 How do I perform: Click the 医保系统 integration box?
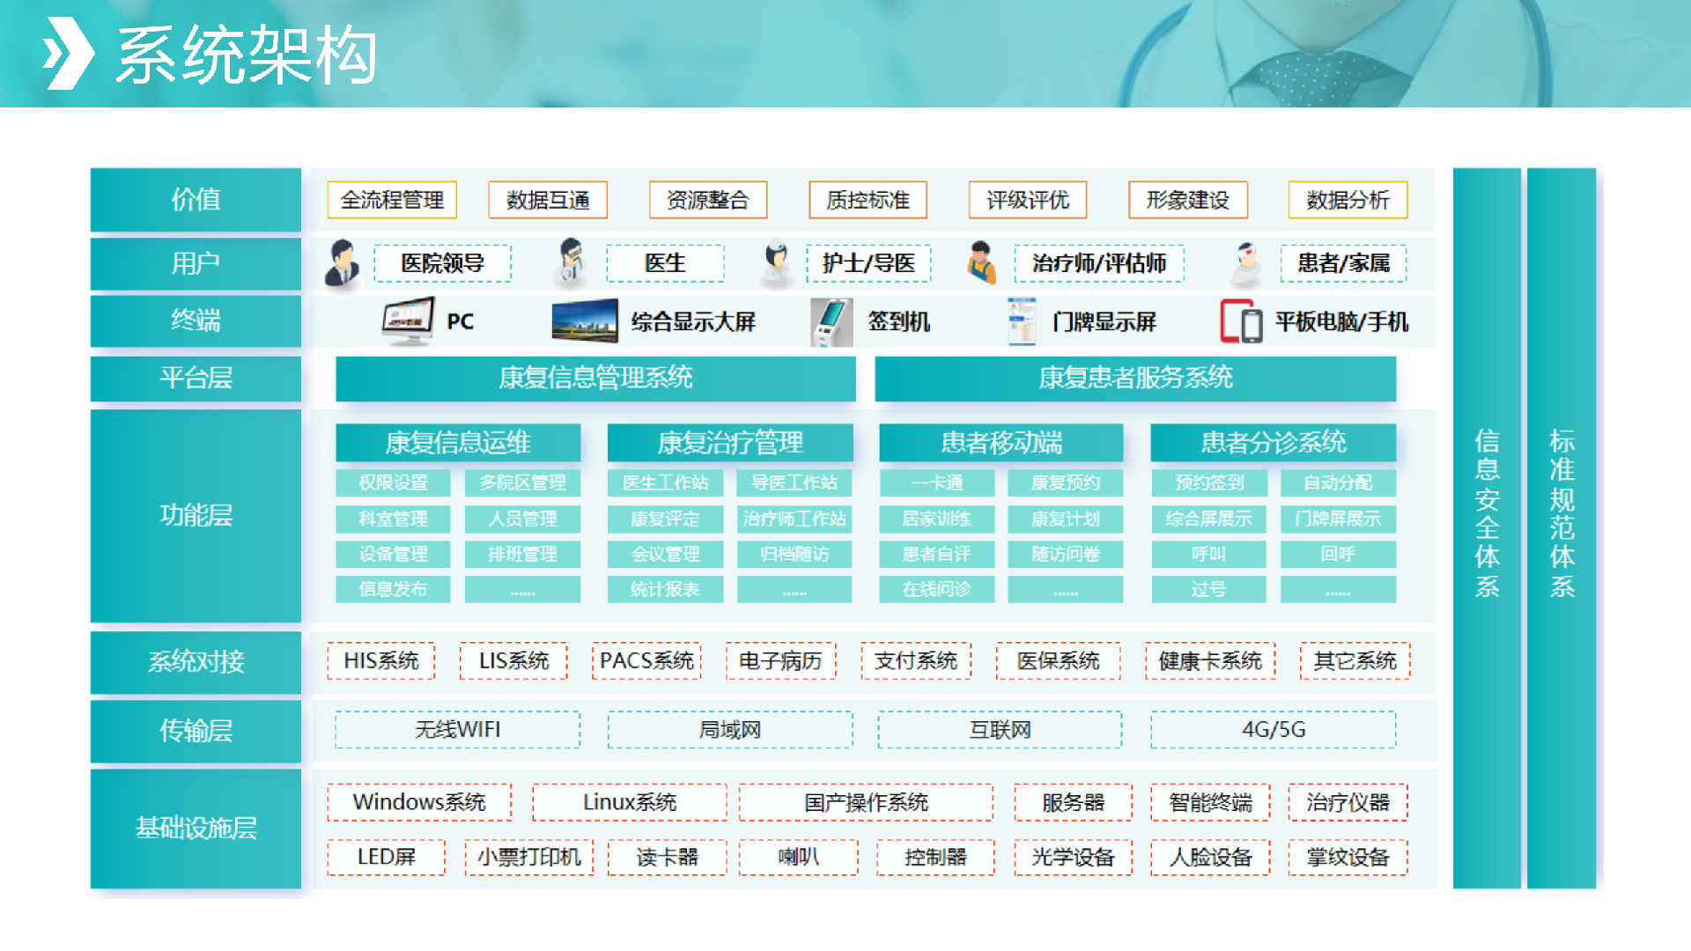pos(1058,661)
